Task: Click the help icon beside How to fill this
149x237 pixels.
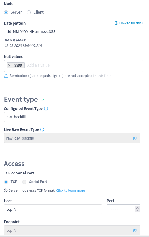Action: point(116,23)
